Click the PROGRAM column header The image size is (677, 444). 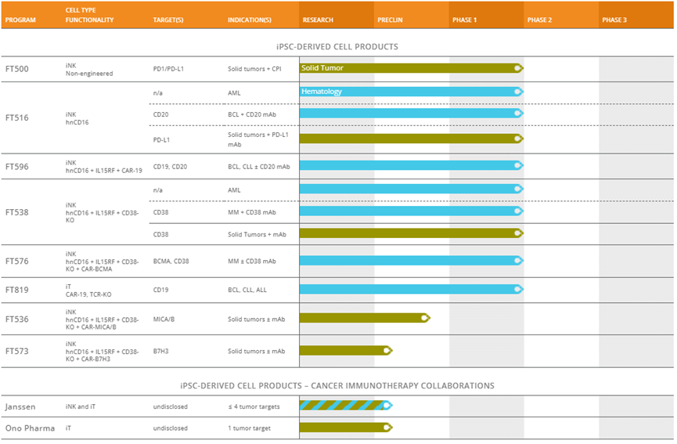(x=20, y=20)
